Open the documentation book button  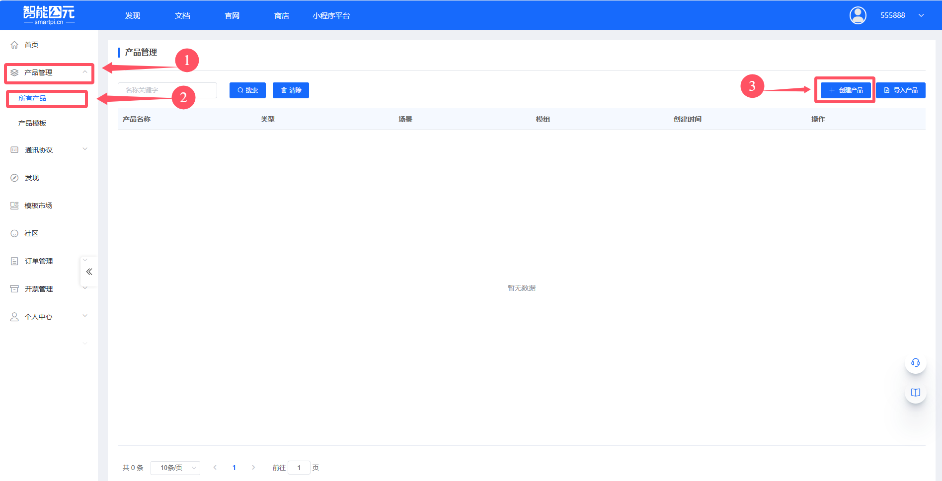(915, 393)
